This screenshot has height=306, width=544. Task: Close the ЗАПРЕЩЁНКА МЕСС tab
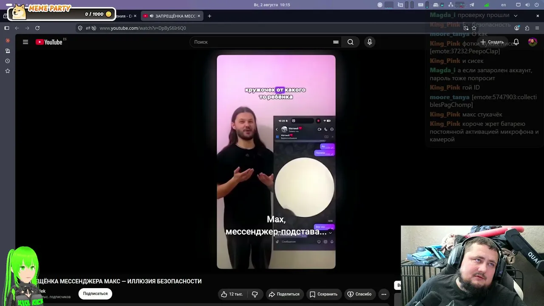click(x=198, y=16)
